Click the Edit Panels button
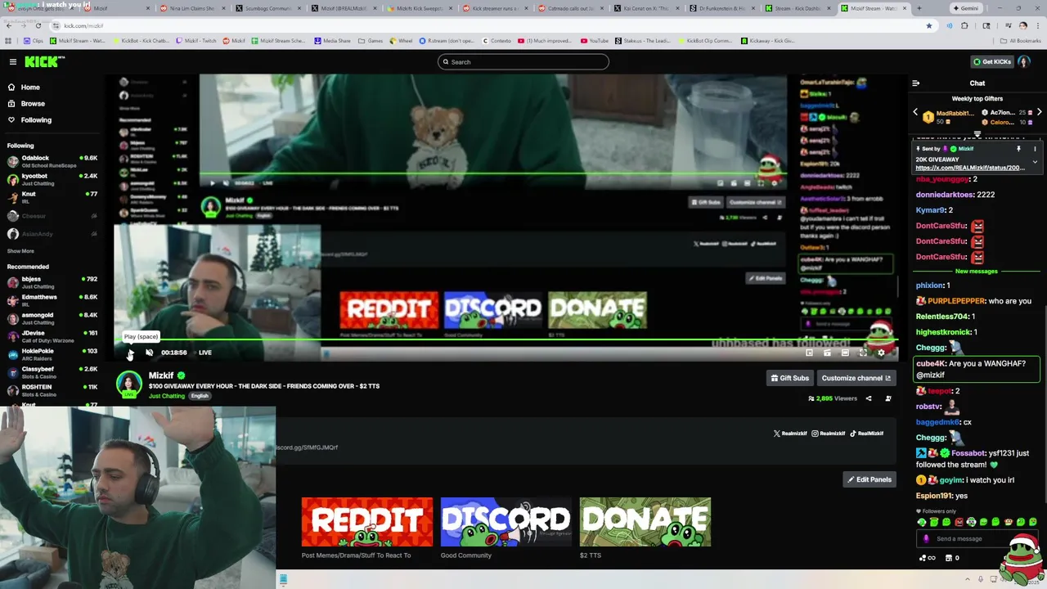The height and width of the screenshot is (589, 1047). click(870, 479)
